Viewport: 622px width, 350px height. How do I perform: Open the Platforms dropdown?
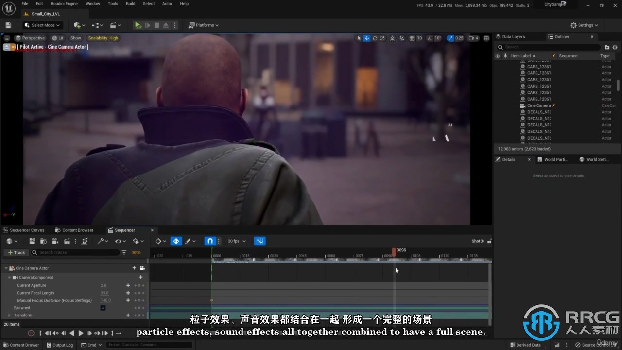tap(204, 25)
